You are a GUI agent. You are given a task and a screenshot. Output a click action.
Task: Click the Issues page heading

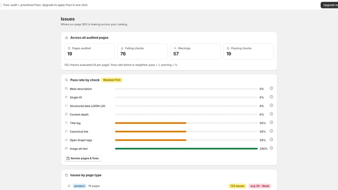tap(68, 19)
